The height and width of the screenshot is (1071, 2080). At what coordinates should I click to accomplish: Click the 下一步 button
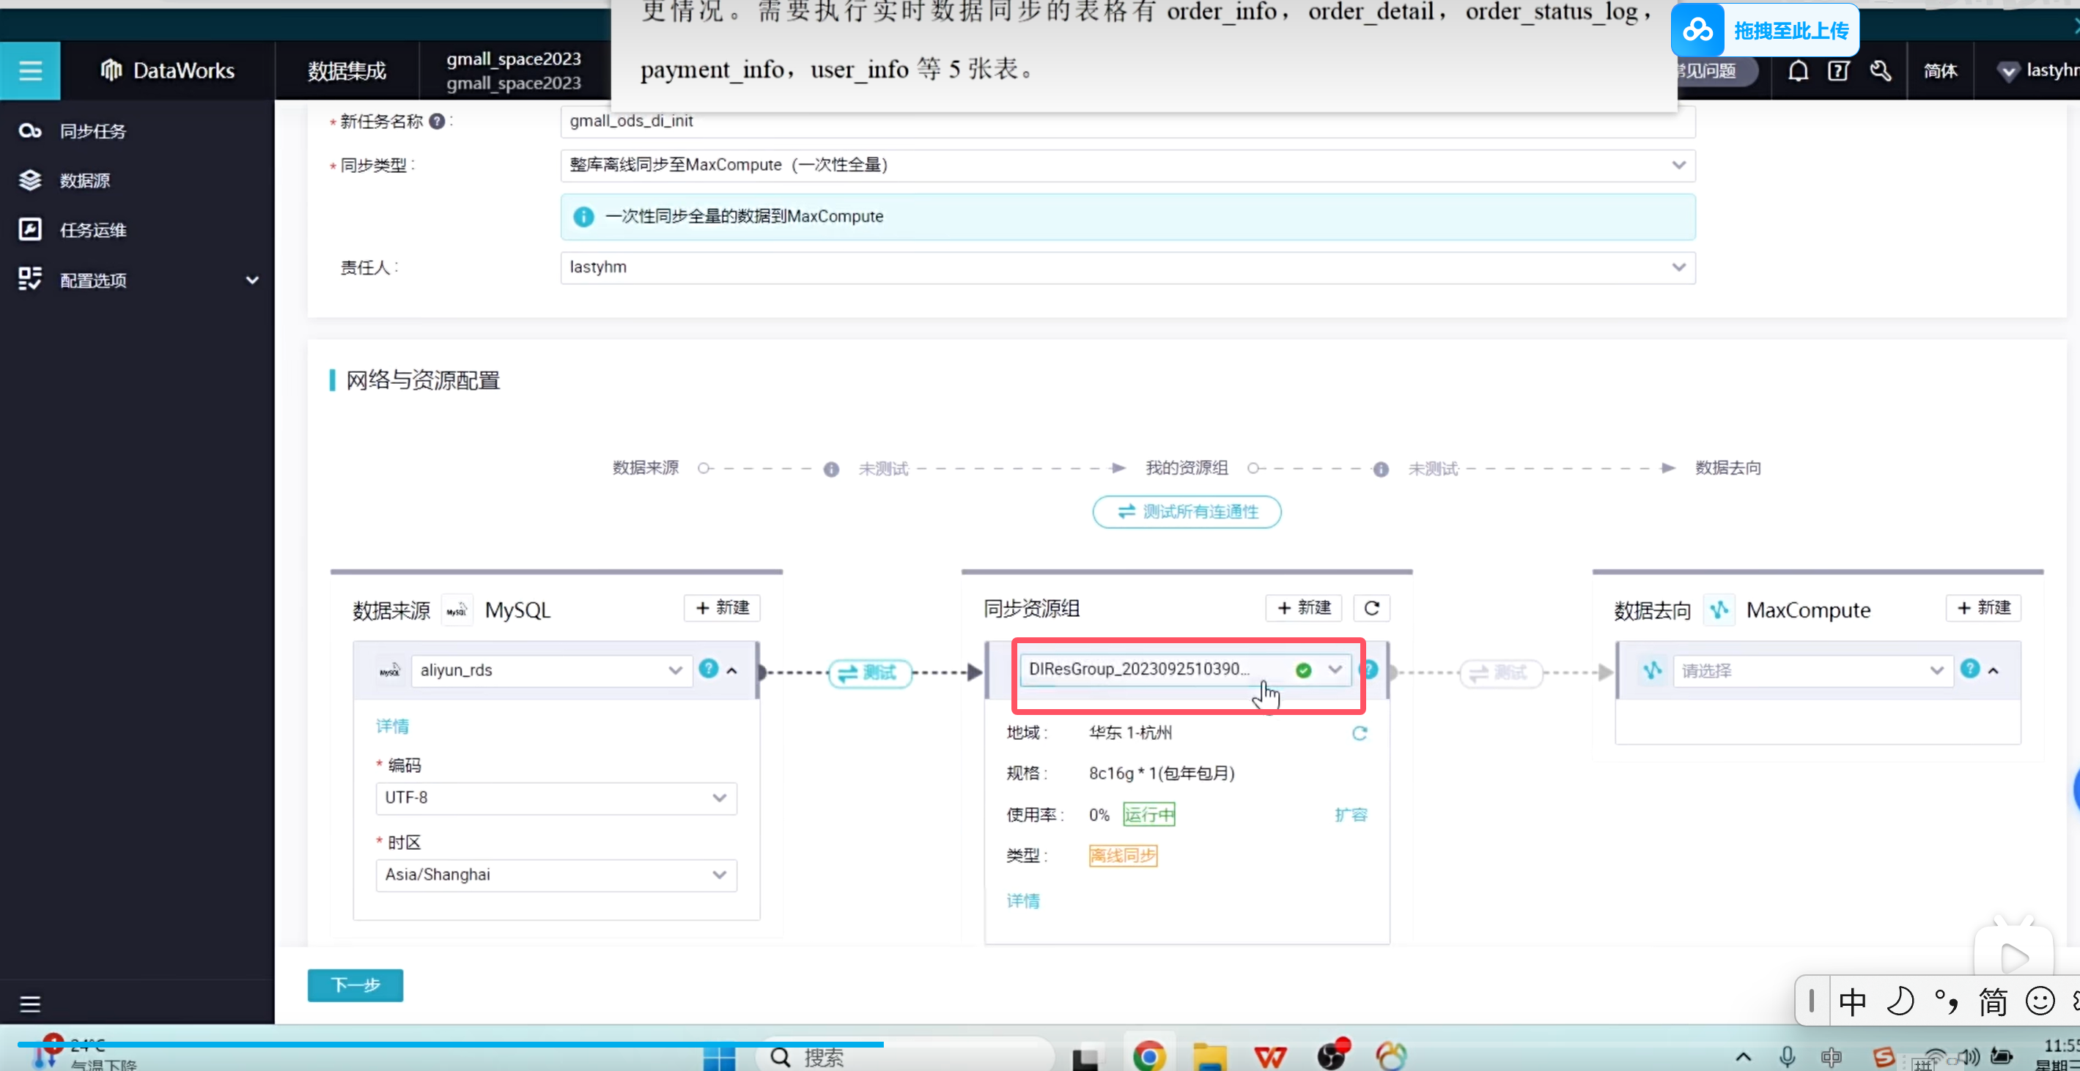355,985
